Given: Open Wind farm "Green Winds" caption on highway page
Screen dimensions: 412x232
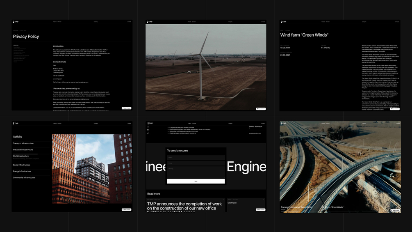Looking at the screenshot, I should tap(332, 207).
